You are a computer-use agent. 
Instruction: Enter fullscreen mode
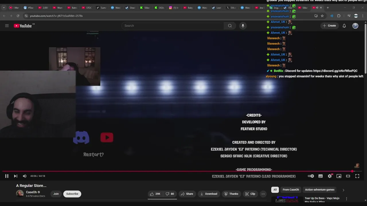(357, 176)
